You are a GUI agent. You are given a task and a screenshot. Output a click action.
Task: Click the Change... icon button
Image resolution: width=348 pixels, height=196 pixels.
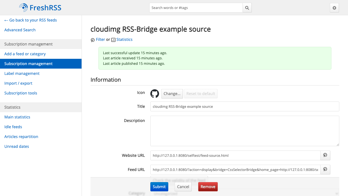pos(172,94)
